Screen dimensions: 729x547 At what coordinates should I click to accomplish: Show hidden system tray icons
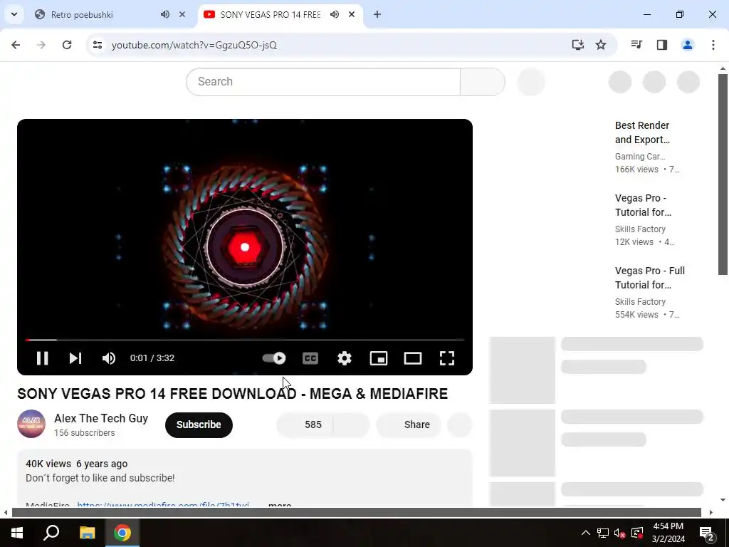[x=586, y=533]
